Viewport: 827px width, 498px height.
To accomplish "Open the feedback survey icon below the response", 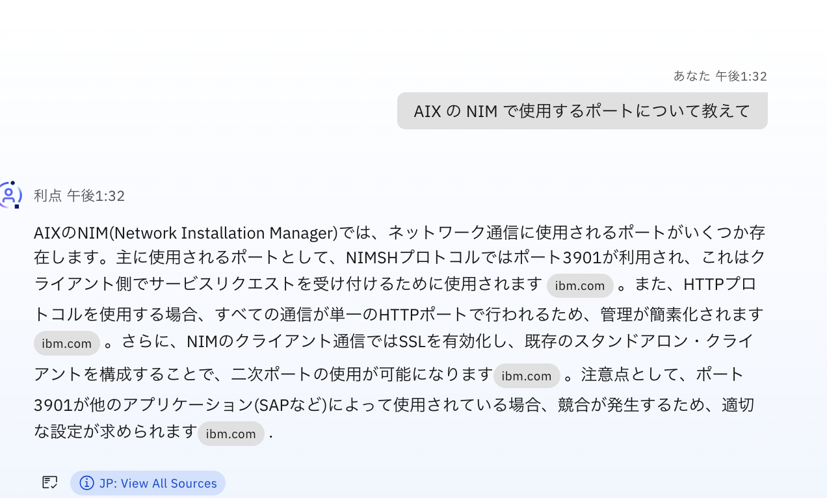I will click(x=49, y=482).
